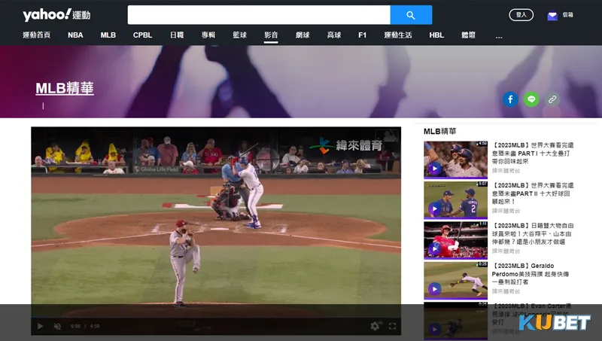Open Evan Carter video title link
Screen dimensions: 602x341
point(531,314)
